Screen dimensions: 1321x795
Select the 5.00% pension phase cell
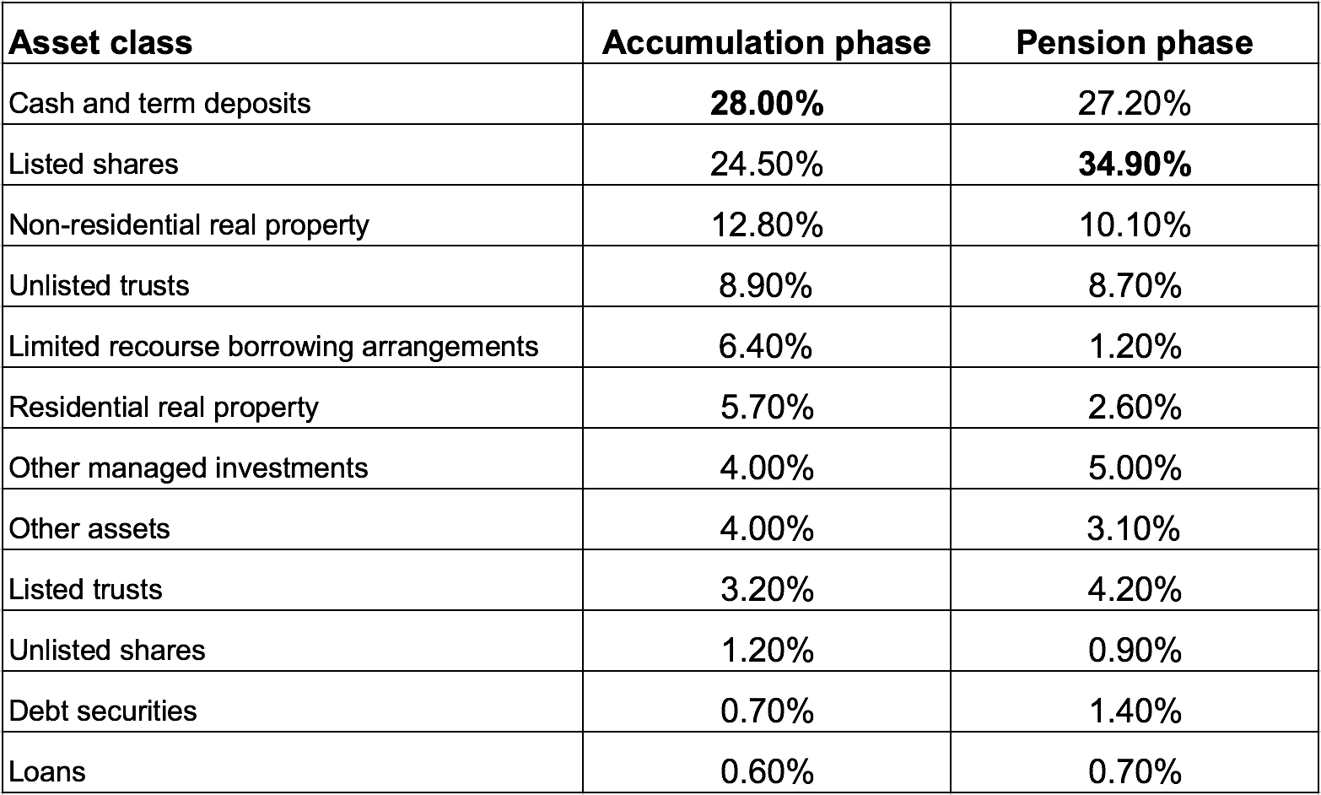(1134, 468)
